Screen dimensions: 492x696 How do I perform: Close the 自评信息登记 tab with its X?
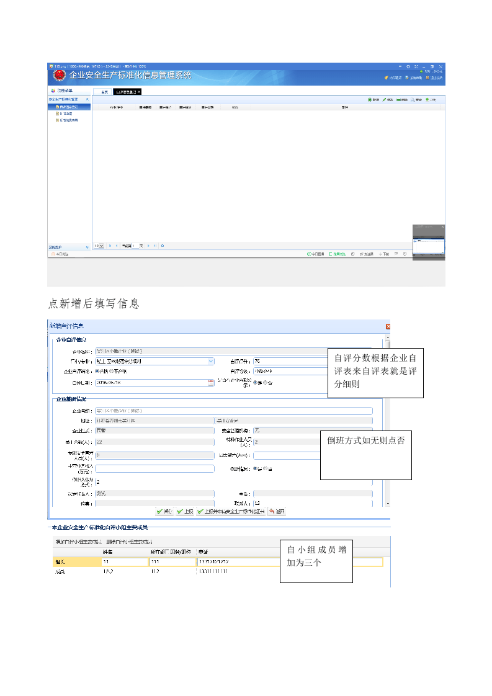click(139, 92)
